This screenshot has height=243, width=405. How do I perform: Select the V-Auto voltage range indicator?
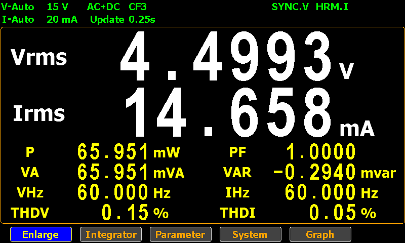[x=18, y=7]
